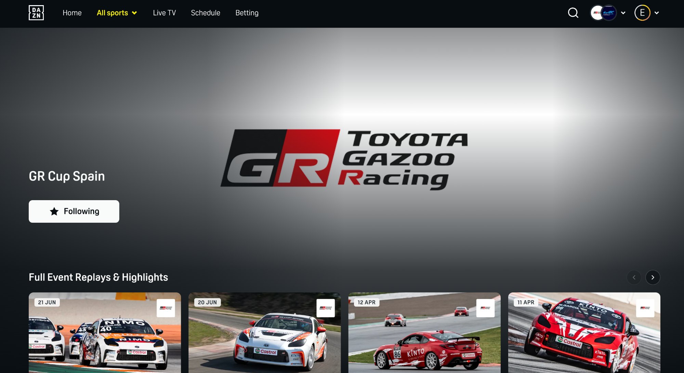Screen dimensions: 684x373
Task: Open the Betting section
Action: pyautogui.click(x=247, y=13)
